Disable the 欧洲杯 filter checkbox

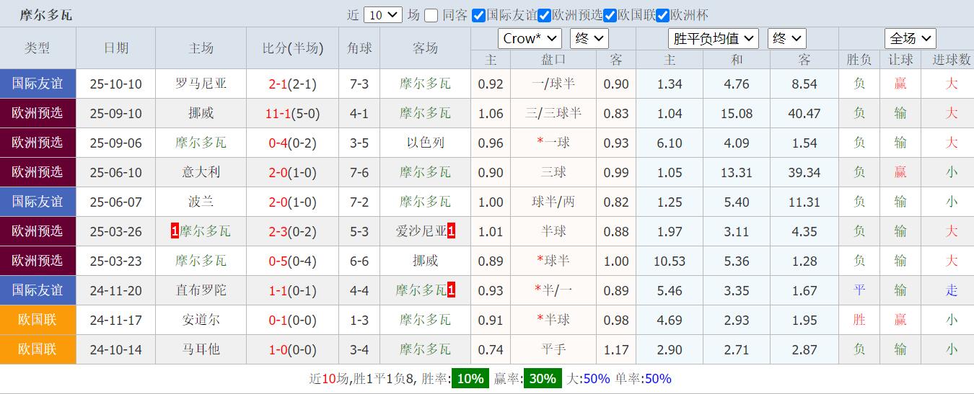pos(663,15)
